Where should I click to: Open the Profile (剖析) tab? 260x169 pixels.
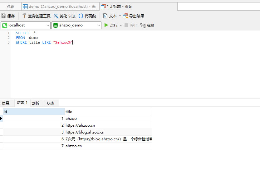click(36, 103)
